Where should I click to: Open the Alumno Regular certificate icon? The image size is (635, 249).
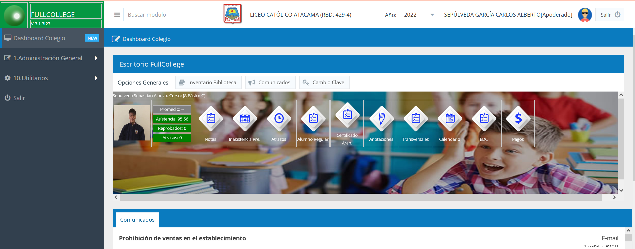pos(313,119)
